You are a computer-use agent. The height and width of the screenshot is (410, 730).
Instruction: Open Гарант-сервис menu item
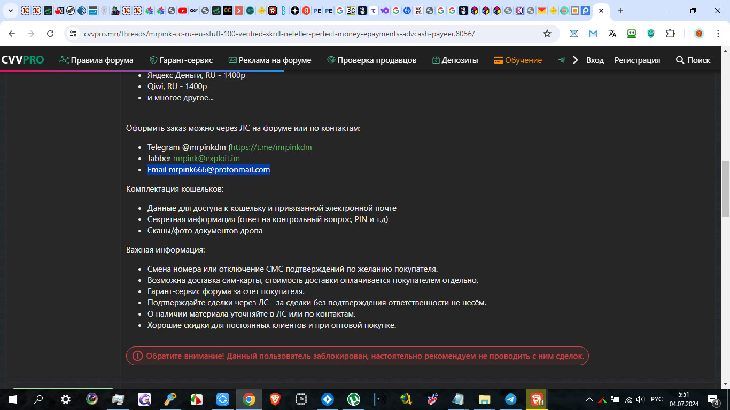click(x=181, y=60)
